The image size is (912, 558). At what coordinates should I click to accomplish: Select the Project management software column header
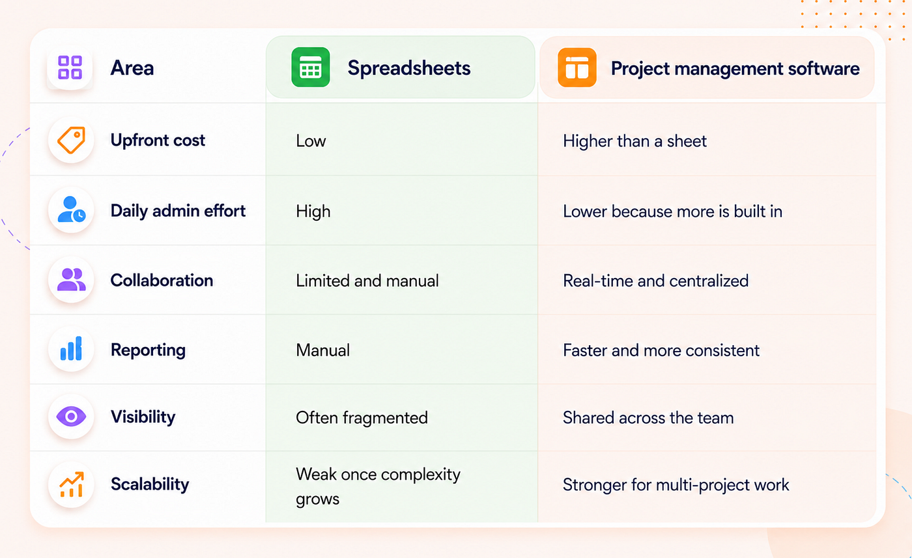(707, 68)
